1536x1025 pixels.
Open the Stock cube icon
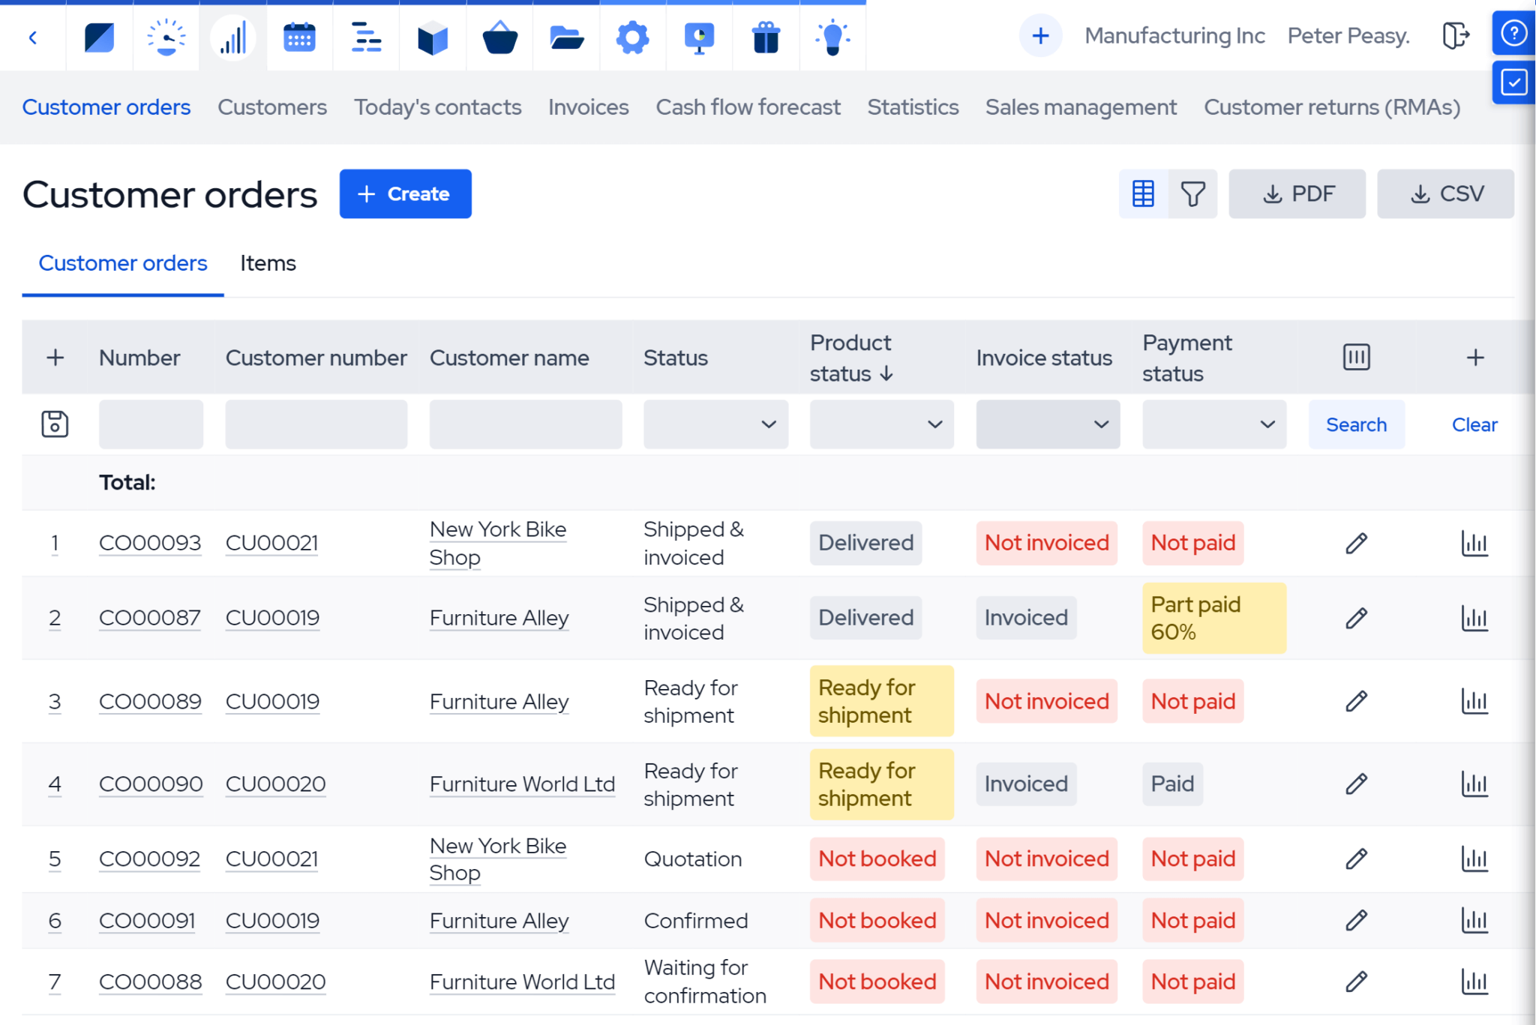click(x=432, y=37)
